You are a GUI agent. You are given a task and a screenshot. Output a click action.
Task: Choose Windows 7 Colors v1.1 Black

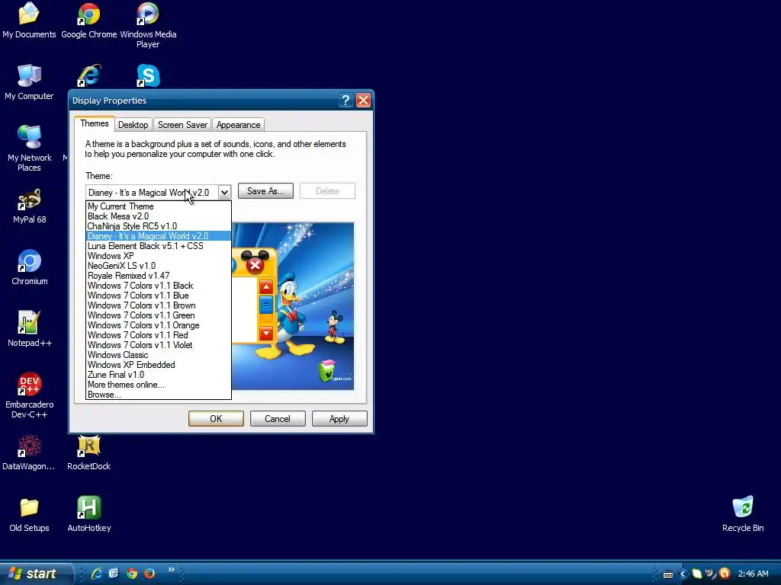point(159,286)
